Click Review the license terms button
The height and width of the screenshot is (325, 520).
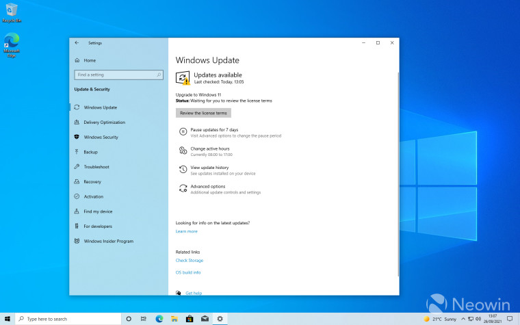click(x=203, y=113)
